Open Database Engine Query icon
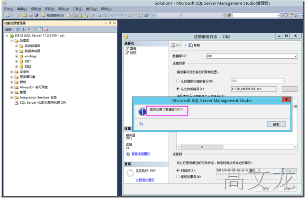This screenshot has height=198, width=305. click(69, 15)
